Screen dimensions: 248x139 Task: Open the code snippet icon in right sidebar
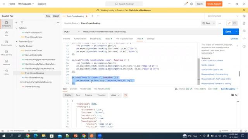click(x=244, y=39)
